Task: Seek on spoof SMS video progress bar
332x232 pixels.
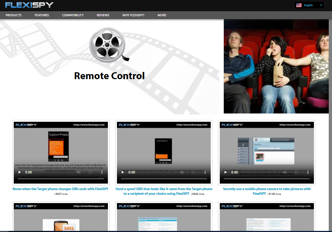Action: [164, 179]
